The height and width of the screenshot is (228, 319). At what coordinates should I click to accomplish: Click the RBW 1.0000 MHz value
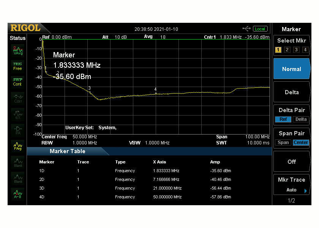click(x=85, y=143)
